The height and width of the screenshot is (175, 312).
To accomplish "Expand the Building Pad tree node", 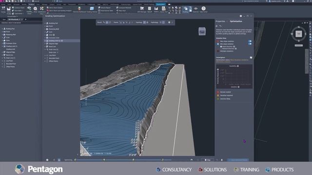I will pyautogui.click(x=45, y=23).
